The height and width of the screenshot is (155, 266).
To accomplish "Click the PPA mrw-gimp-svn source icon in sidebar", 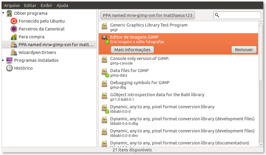I will click(x=14, y=45).
